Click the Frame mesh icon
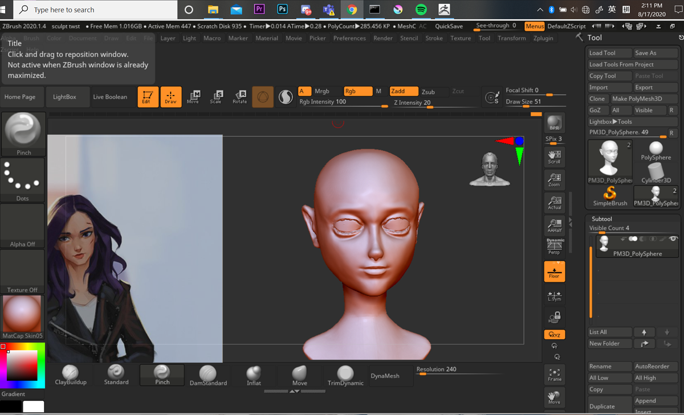 554,374
